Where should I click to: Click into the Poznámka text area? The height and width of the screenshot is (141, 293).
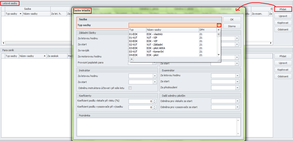pyautogui.click(x=159, y=125)
